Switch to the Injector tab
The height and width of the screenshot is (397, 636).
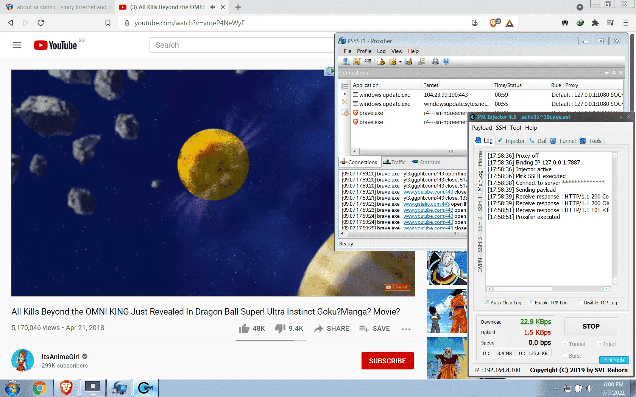(x=511, y=141)
